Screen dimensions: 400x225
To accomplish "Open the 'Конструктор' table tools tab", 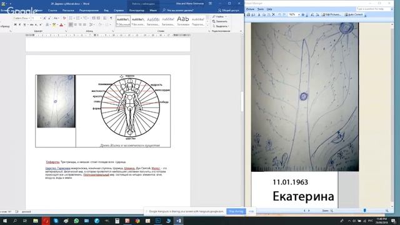I will click(137, 11).
